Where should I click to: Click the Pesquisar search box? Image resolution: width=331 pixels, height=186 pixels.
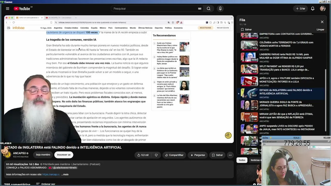click(x=155, y=9)
